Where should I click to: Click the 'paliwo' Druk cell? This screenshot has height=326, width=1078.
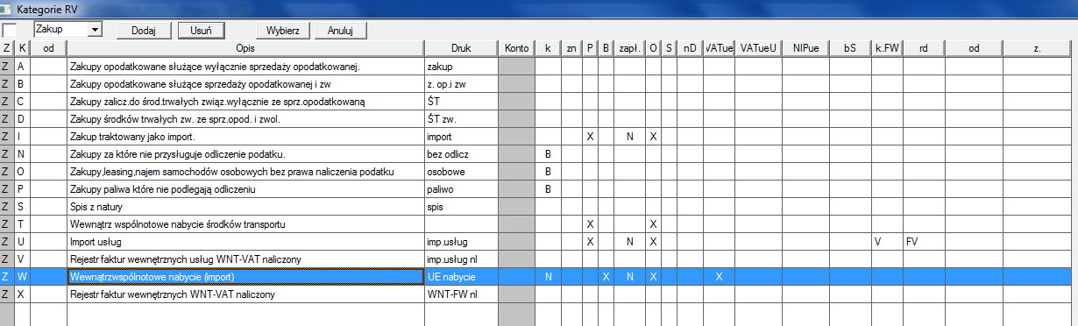(x=460, y=188)
